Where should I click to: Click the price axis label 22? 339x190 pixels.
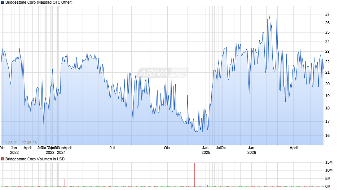[327, 62]
